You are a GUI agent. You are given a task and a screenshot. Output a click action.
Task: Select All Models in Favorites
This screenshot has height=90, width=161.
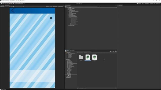pyautogui.click(x=69, y=55)
